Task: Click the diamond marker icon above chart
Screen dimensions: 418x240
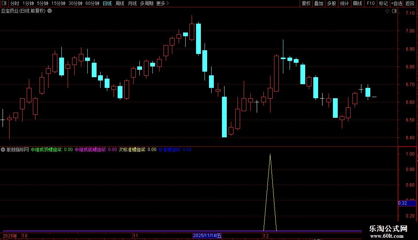Action: coord(387,11)
